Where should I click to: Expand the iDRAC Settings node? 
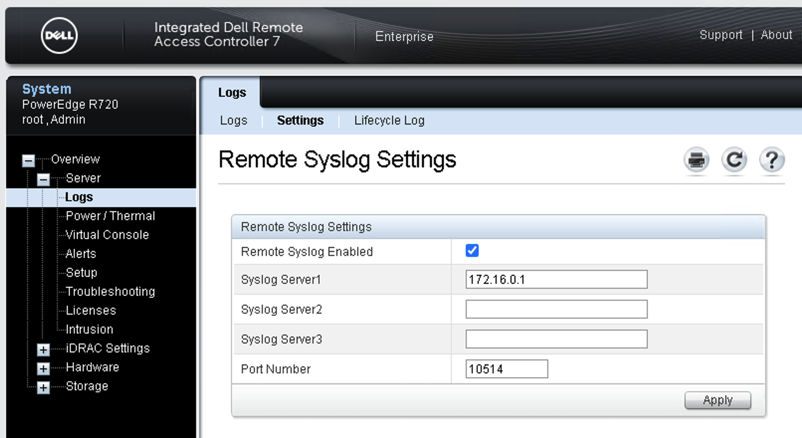click(43, 349)
